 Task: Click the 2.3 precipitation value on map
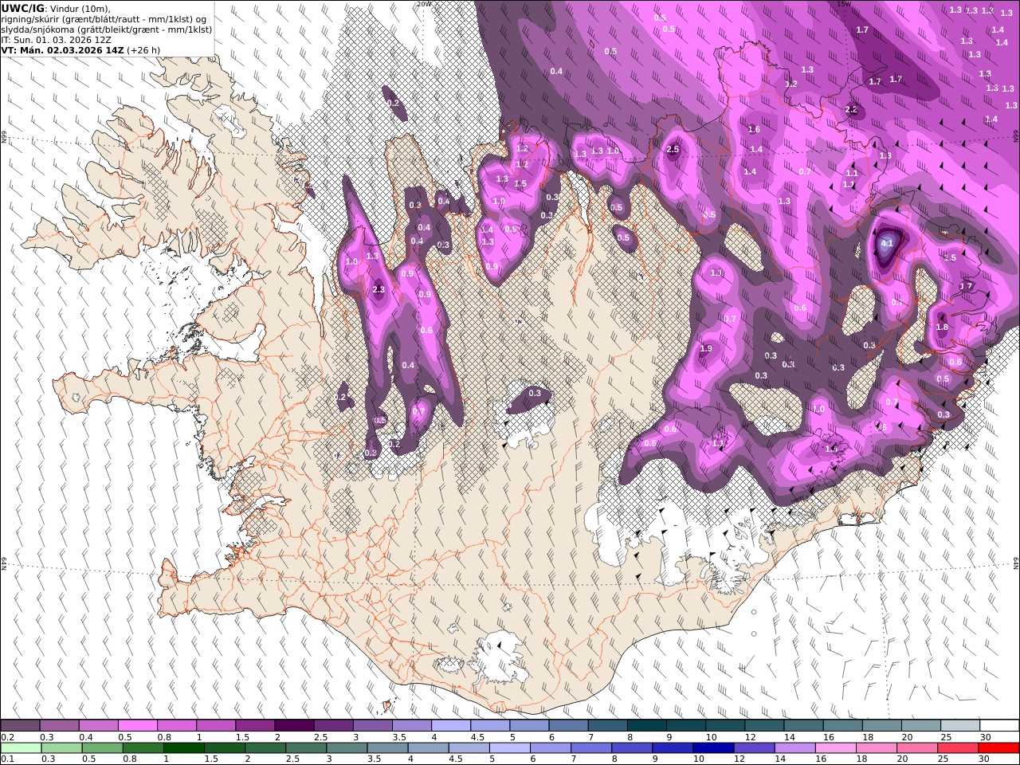click(x=379, y=290)
